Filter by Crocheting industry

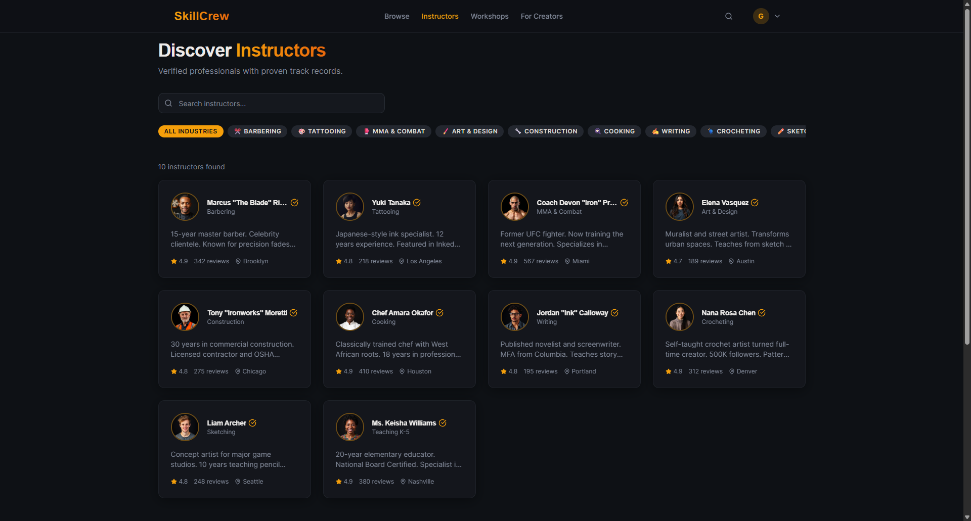(x=734, y=131)
